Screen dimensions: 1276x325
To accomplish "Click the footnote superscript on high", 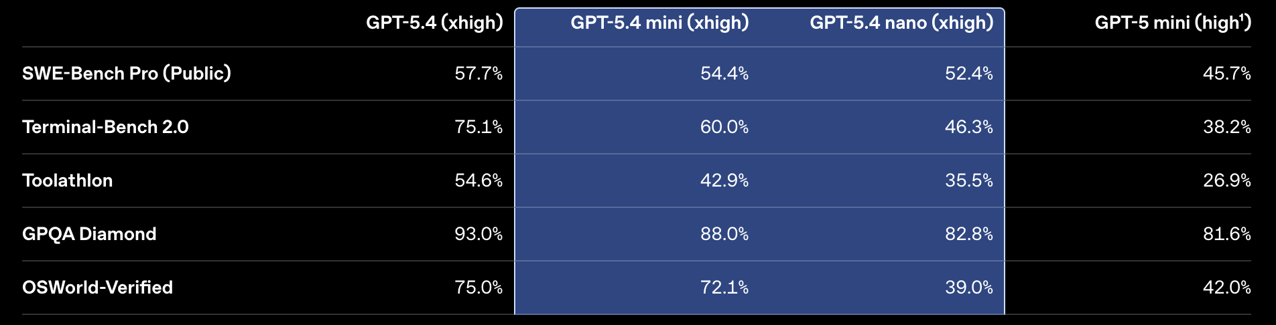I will click(x=1242, y=17).
